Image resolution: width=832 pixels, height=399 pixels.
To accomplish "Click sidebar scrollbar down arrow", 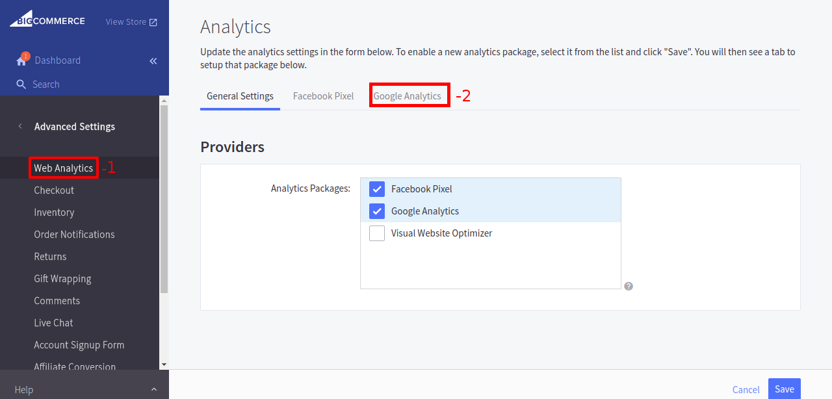I will (x=164, y=365).
